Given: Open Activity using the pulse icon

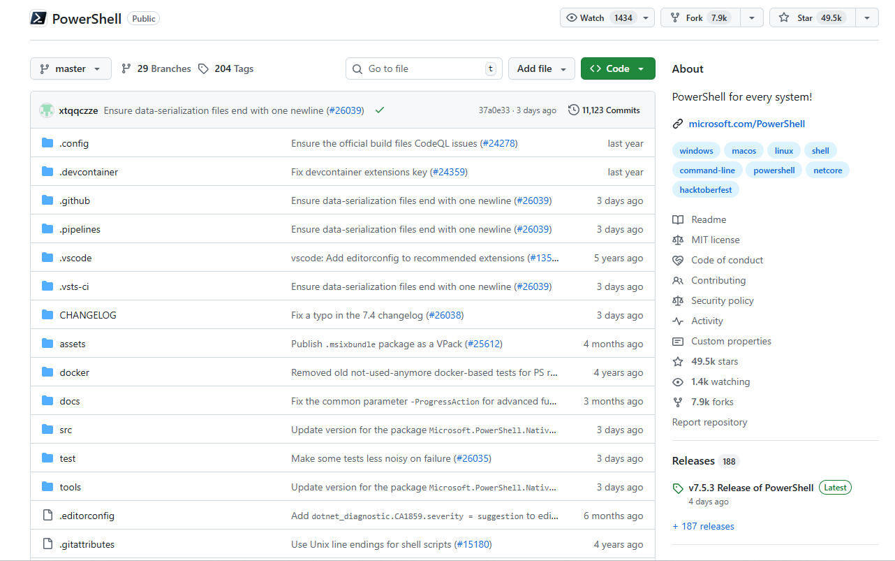Looking at the screenshot, I should click(678, 321).
